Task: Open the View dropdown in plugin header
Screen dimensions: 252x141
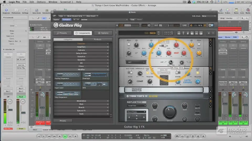Action: (x=61, y=16)
